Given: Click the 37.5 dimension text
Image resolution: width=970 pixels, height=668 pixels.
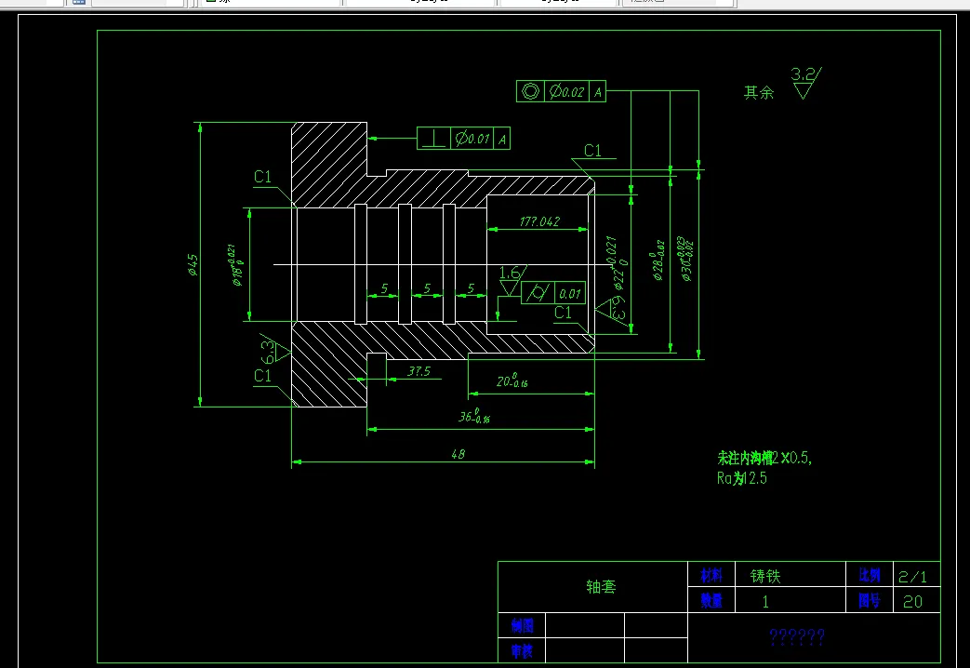Looking at the screenshot, I should [x=419, y=371].
